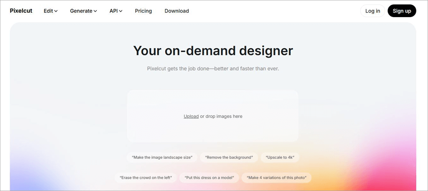Screen dimensions: 428x191
Task: Click the underlined Upload link
Action: pyautogui.click(x=191, y=116)
